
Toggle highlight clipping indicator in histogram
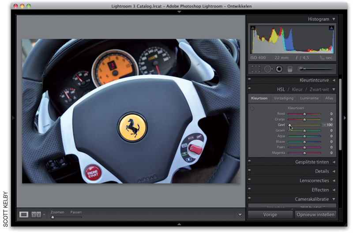331,28
